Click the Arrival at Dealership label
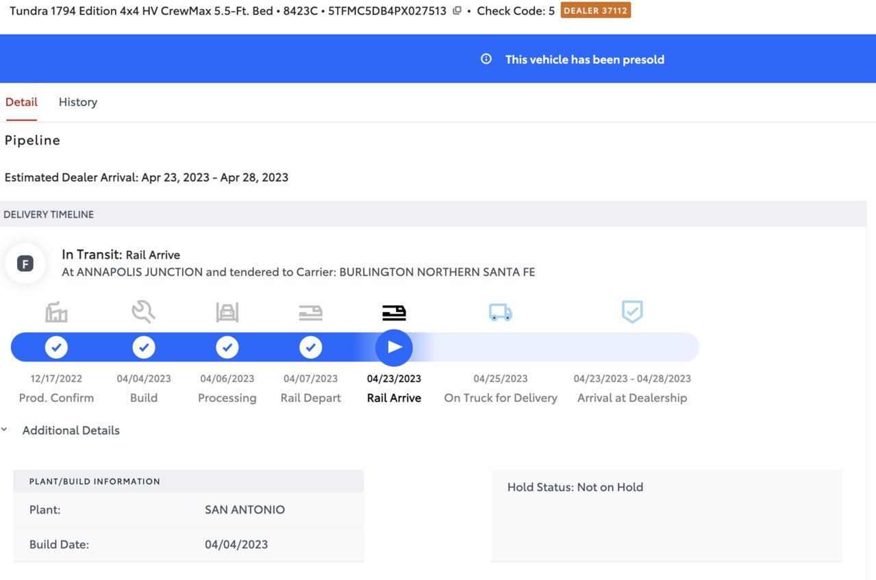 click(632, 398)
